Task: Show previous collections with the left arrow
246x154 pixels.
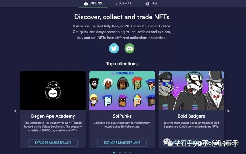Action: tap(15, 111)
